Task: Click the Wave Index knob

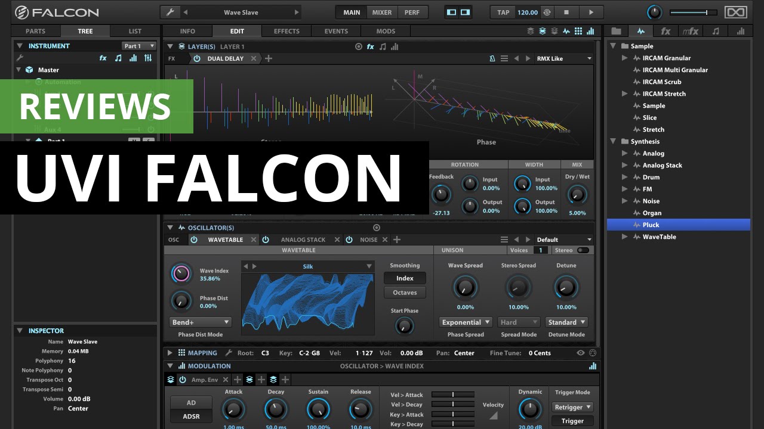Action: pyautogui.click(x=181, y=273)
